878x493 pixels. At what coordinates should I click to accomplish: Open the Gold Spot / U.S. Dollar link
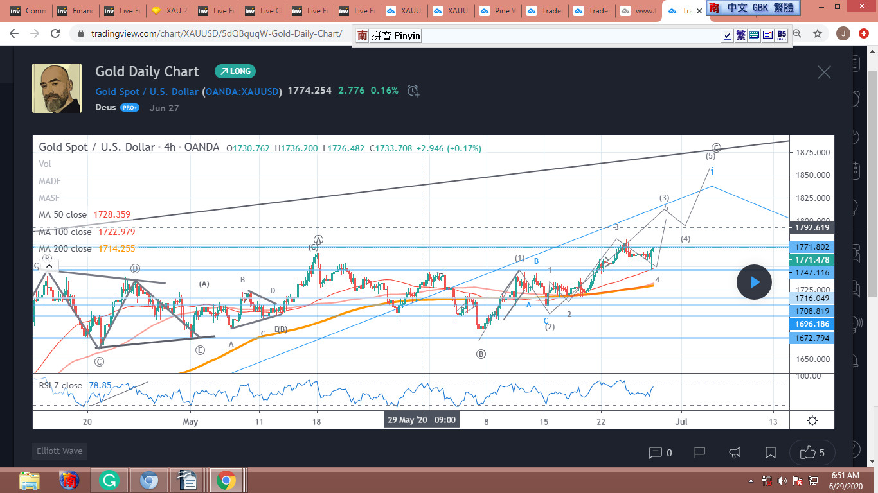coord(147,91)
